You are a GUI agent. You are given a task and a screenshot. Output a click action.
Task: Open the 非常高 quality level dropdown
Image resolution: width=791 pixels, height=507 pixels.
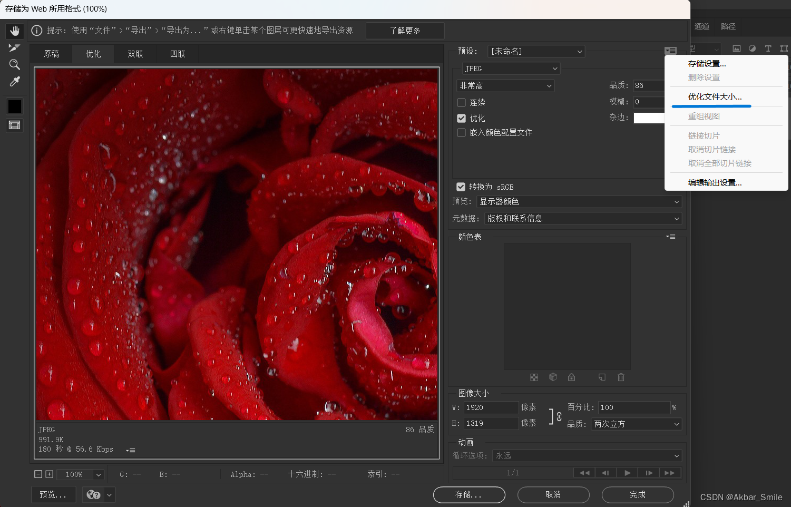[505, 85]
